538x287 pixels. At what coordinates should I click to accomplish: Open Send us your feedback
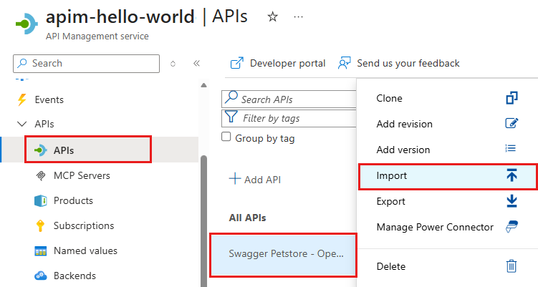pyautogui.click(x=408, y=64)
